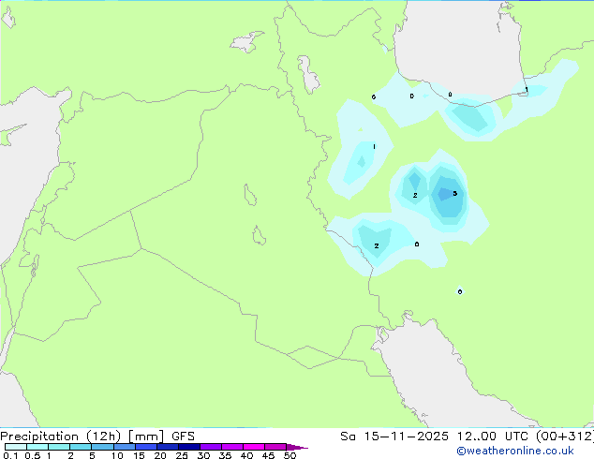
Task: Pick the 1–2 mm legend color swatch
Action: (59, 447)
